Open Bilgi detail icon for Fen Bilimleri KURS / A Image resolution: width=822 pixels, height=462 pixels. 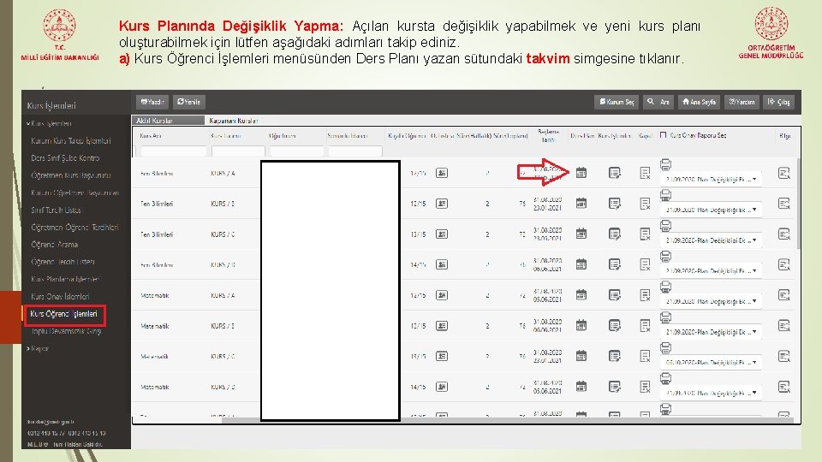[783, 173]
